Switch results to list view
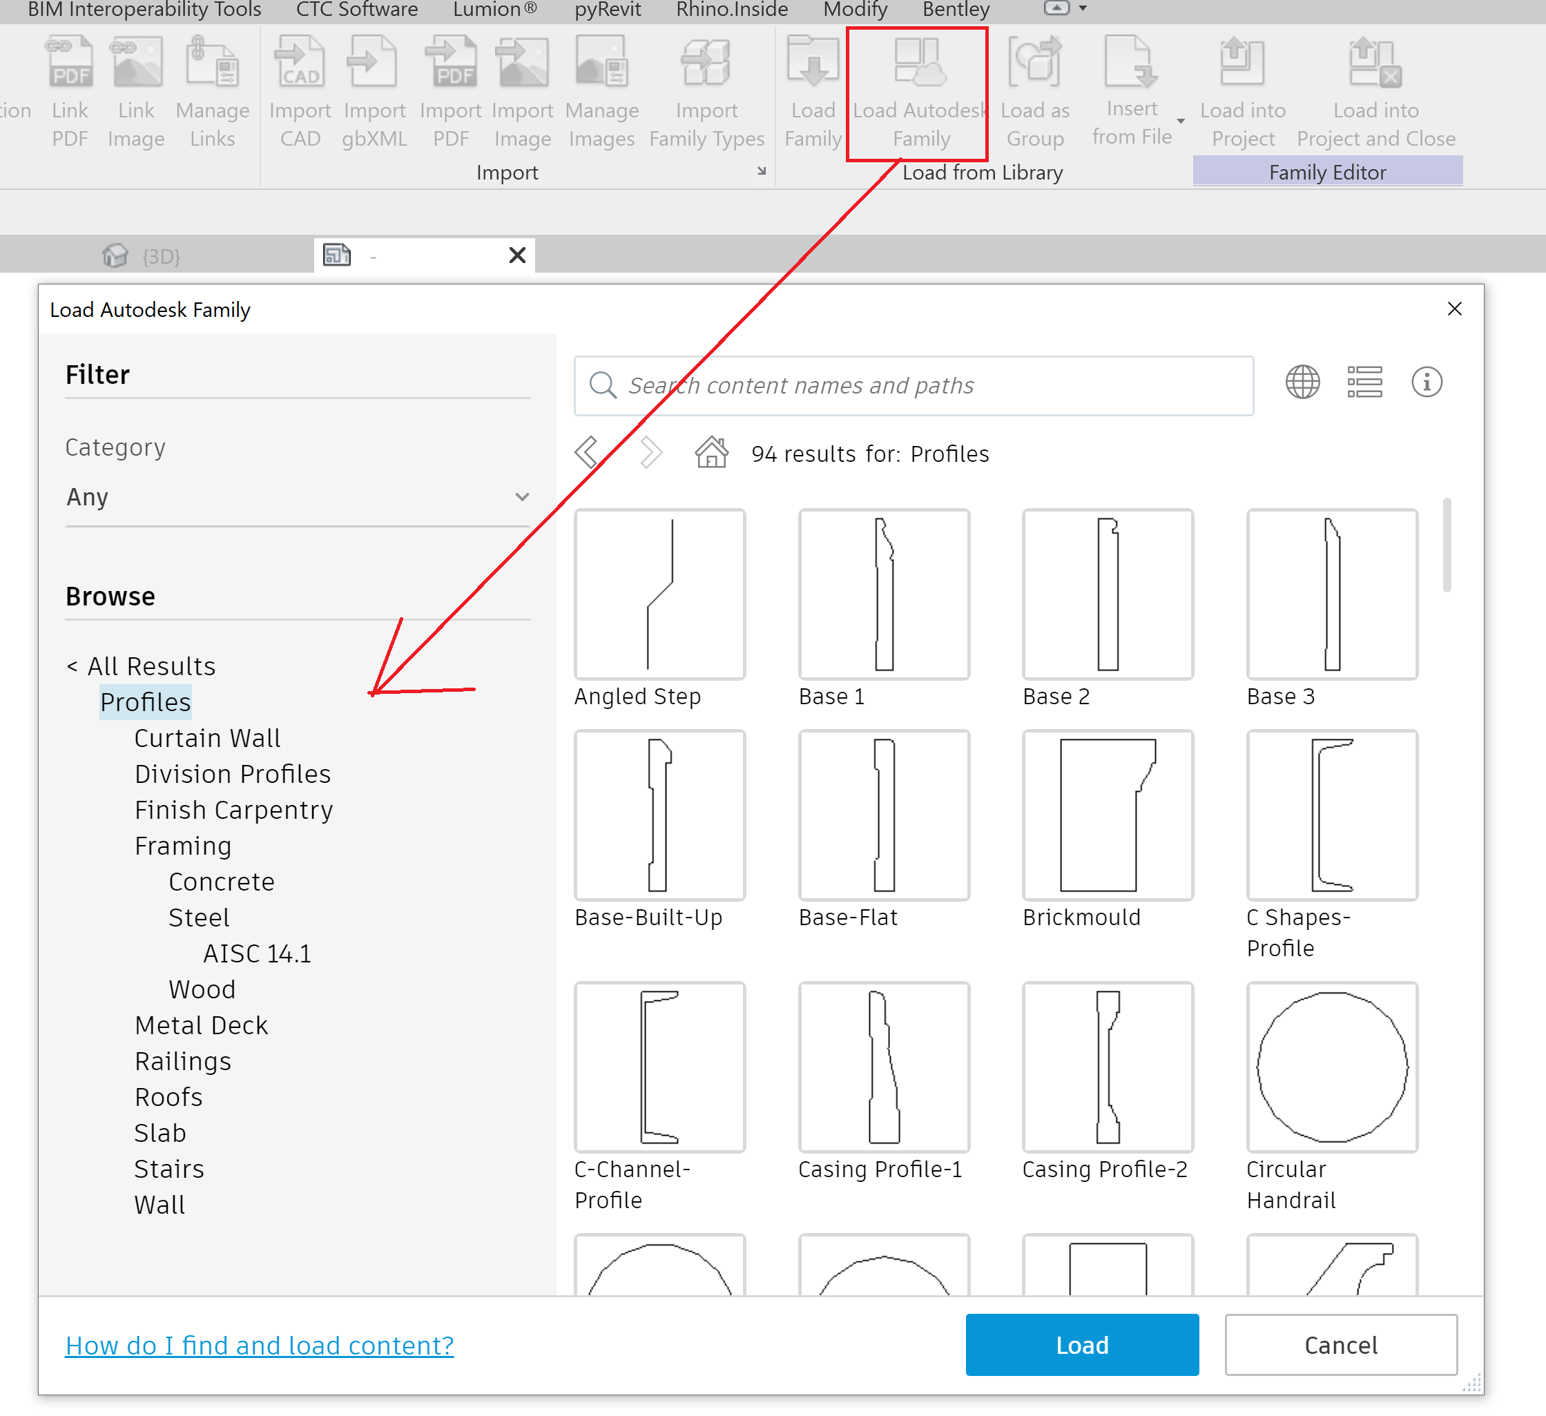Viewport: 1546px width, 1416px height. [x=1365, y=382]
